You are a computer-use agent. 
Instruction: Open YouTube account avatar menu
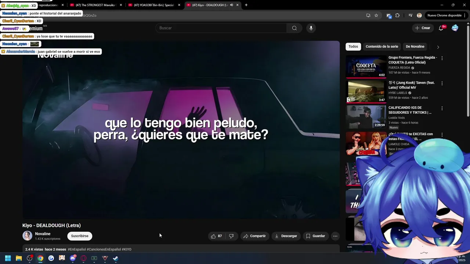455,28
